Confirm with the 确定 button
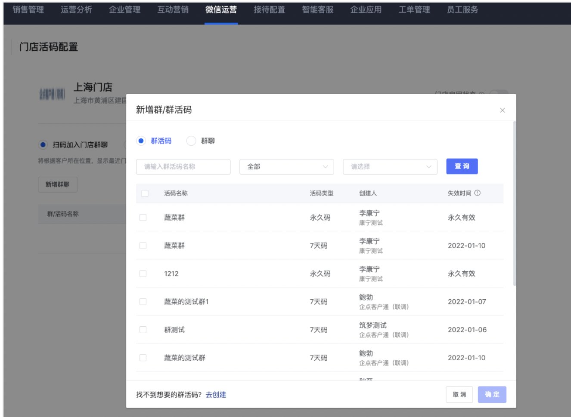The height and width of the screenshot is (417, 571). 492,395
